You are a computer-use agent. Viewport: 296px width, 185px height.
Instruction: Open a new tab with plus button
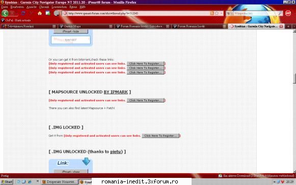pyautogui.click(x=288, y=27)
